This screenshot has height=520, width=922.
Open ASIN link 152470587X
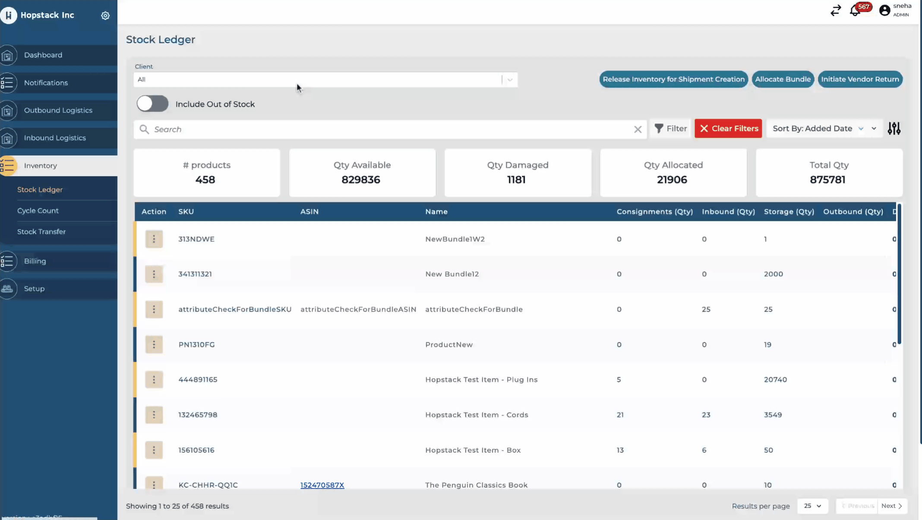(x=322, y=485)
